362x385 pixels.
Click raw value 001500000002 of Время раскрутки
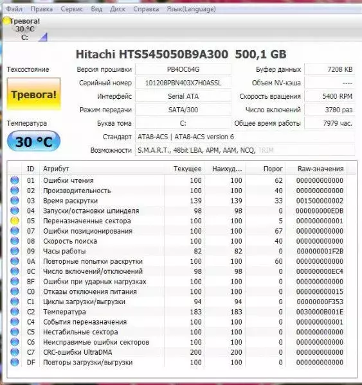coord(320,201)
